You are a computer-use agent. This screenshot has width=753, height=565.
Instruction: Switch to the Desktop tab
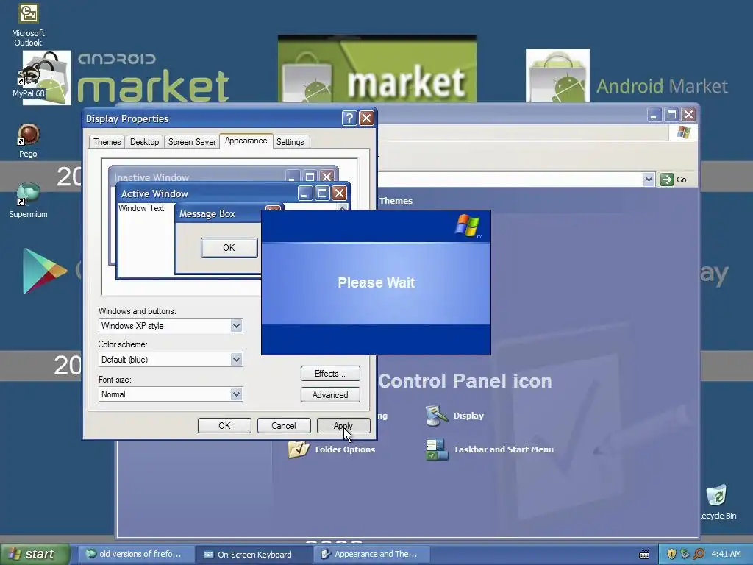(145, 142)
